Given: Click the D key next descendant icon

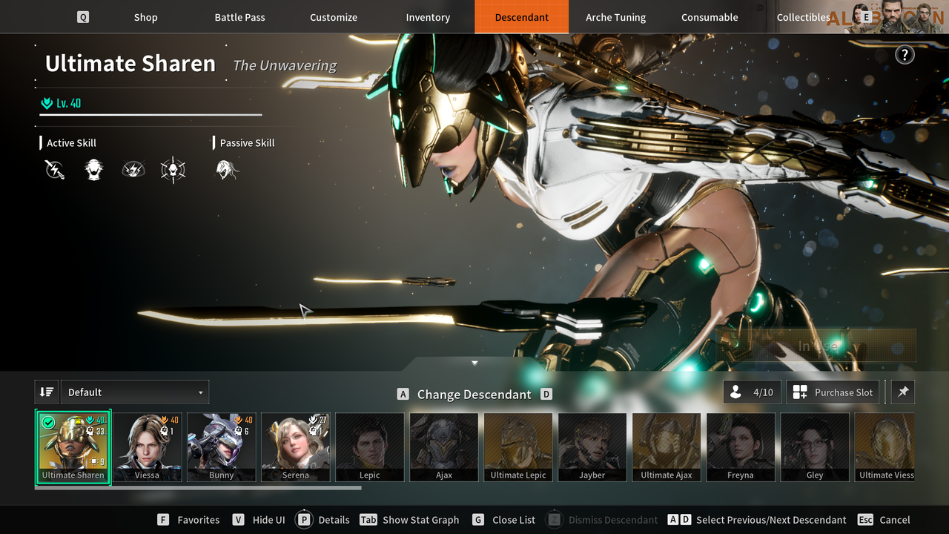Looking at the screenshot, I should point(546,395).
